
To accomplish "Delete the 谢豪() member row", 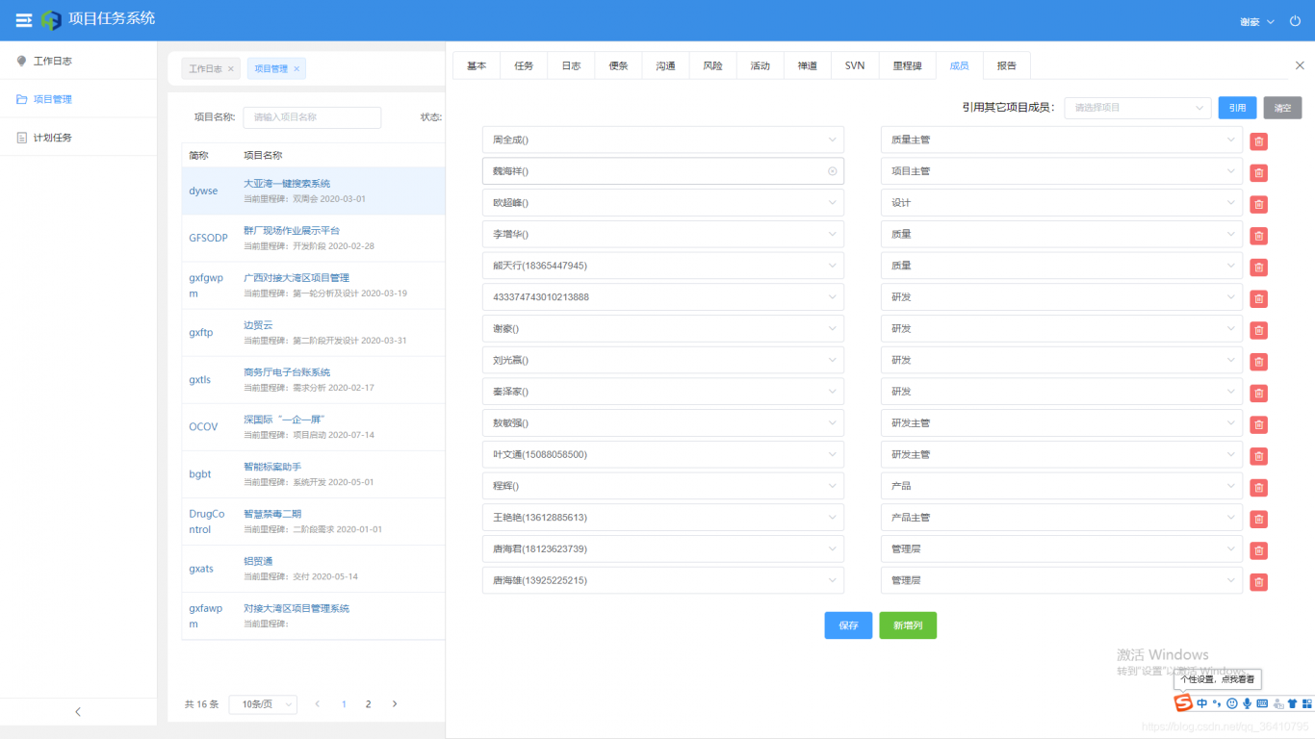I will (1258, 330).
